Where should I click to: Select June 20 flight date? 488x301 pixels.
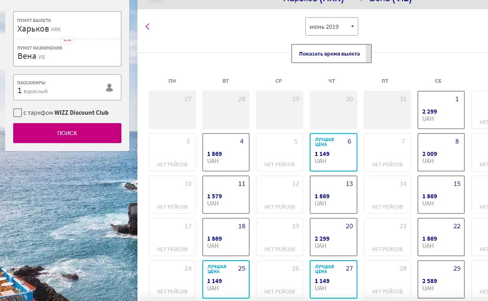tap(333, 237)
